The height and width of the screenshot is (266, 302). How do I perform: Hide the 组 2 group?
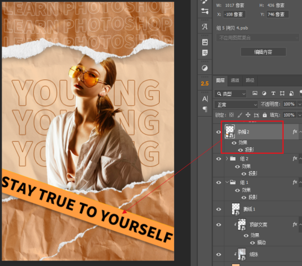[218, 159]
